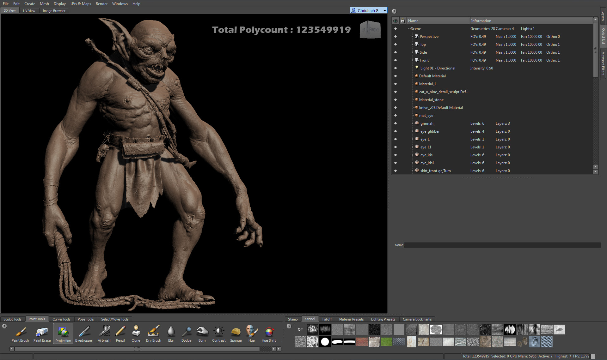Choose the ear stencil thumbnail
This screenshot has height=360, width=607.
click(535, 342)
